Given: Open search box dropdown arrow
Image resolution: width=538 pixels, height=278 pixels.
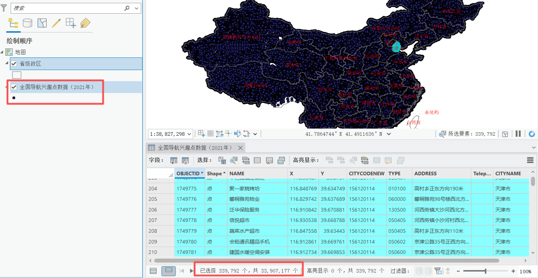Looking at the screenshot, I should coord(137,8).
